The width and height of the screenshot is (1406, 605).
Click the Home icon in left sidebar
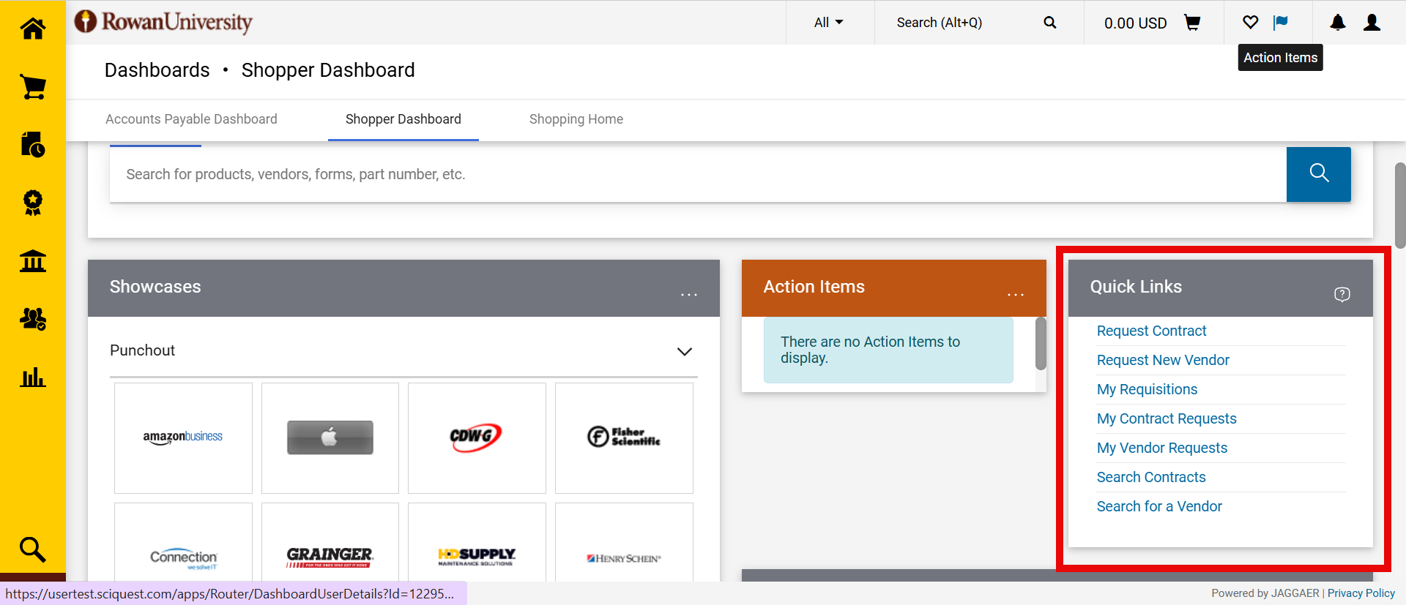coord(33,29)
